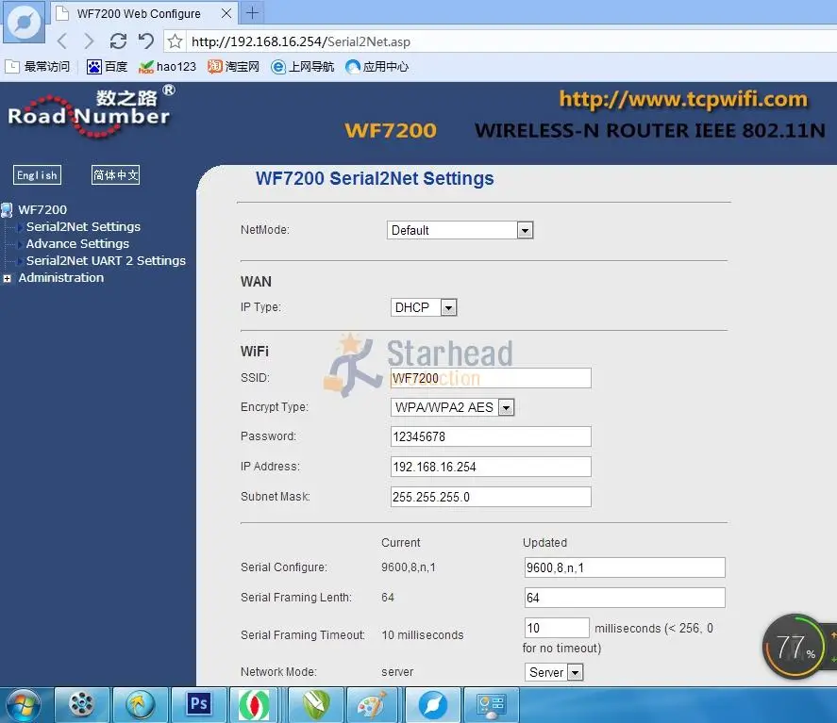The image size is (837, 723).
Task: Open the Network Mode Server dropdown
Action: [x=554, y=672]
